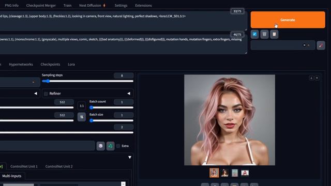Open the style editor pencil icon

click(x=321, y=45)
